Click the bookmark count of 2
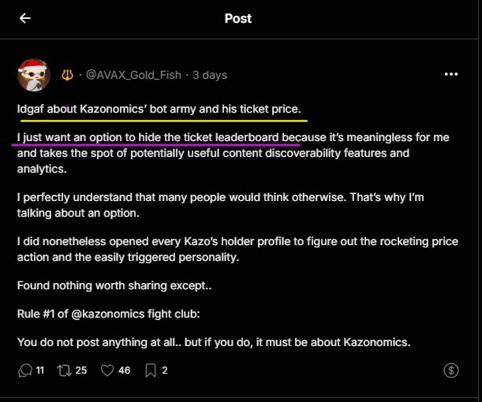Screen dimensions: 482x402 point(164,370)
